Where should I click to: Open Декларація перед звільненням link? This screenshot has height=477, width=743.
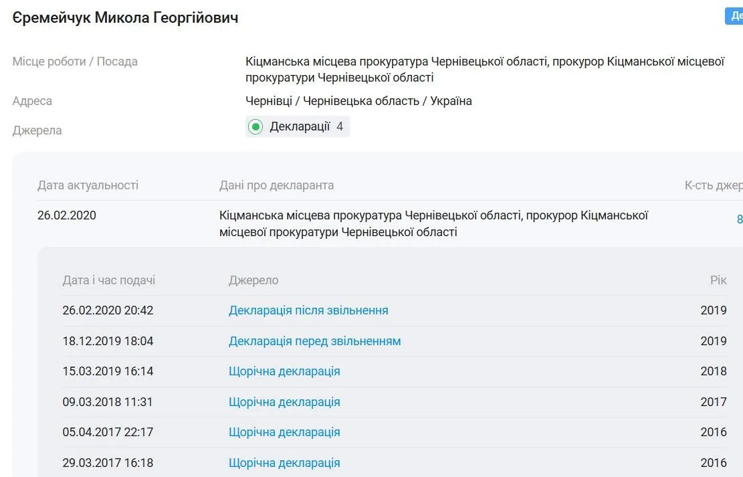[x=314, y=341]
